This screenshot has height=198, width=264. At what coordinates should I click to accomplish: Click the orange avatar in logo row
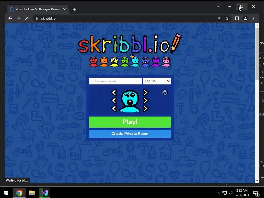click(x=104, y=61)
